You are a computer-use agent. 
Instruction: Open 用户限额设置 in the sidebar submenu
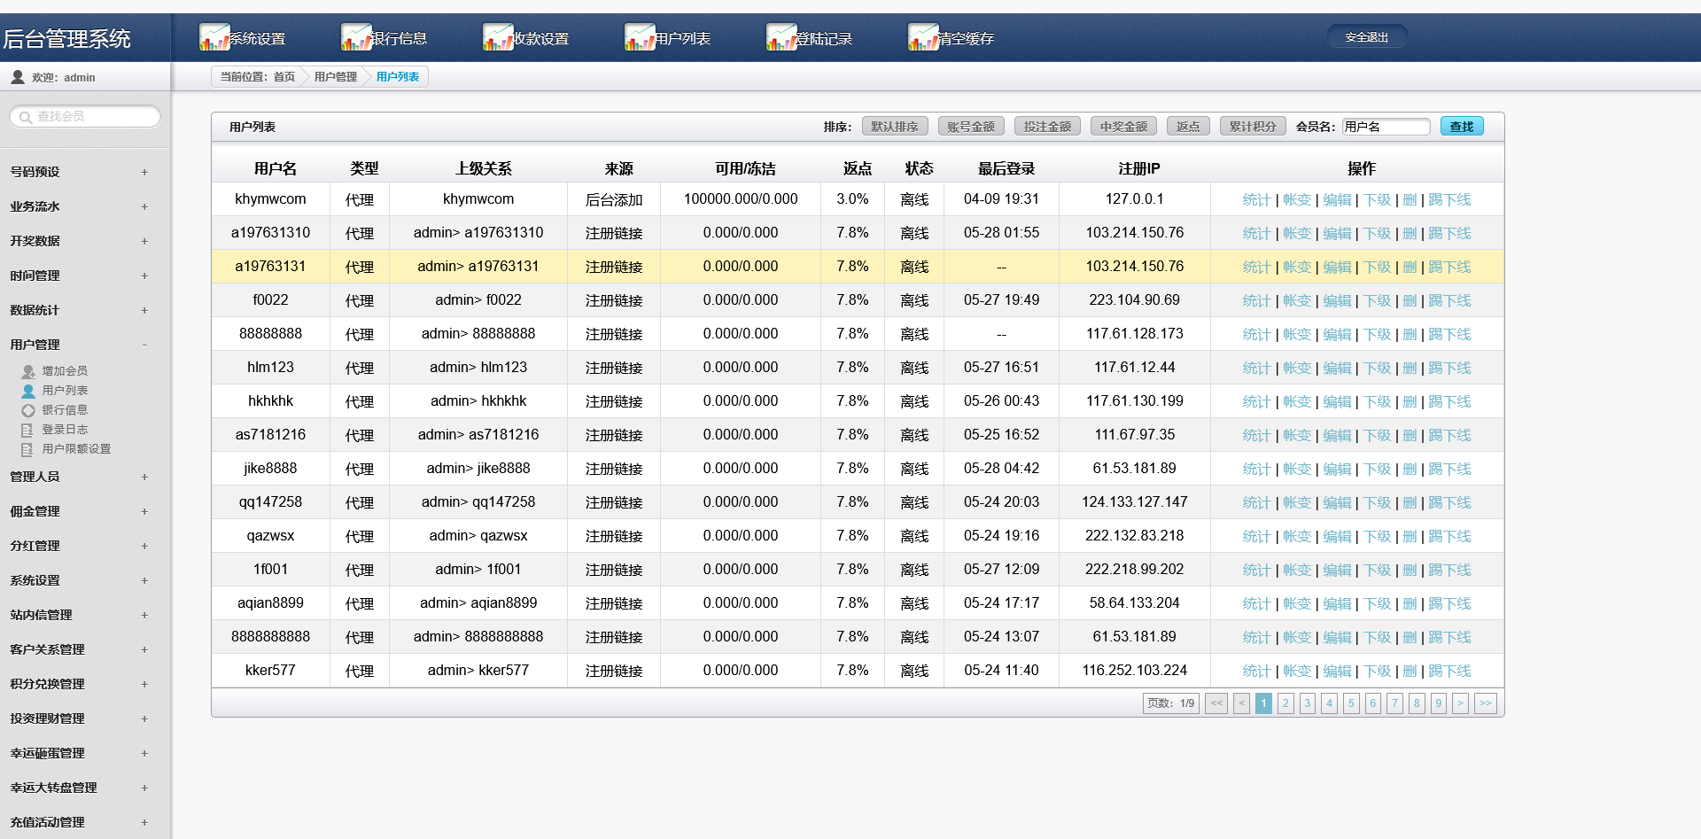point(76,449)
